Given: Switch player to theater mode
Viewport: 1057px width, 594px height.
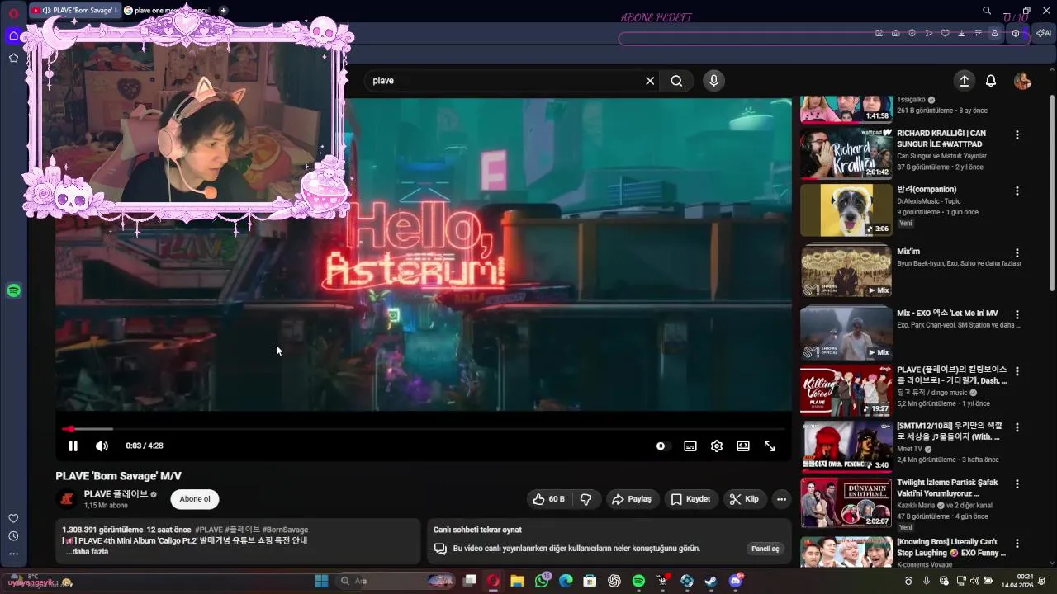Looking at the screenshot, I should point(743,445).
